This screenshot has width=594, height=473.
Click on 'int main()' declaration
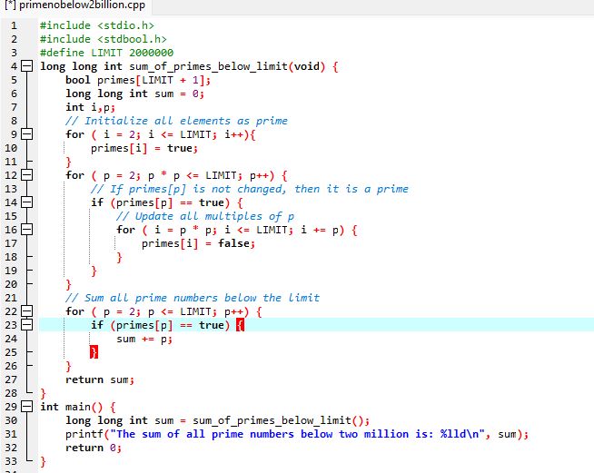71,407
